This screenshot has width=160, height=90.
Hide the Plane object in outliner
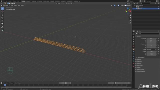158,9
